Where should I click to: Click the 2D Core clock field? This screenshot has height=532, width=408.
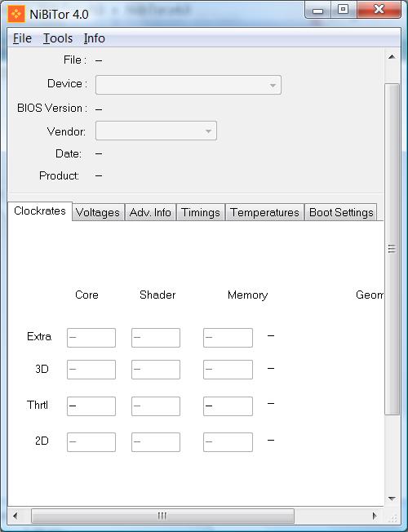click(91, 442)
